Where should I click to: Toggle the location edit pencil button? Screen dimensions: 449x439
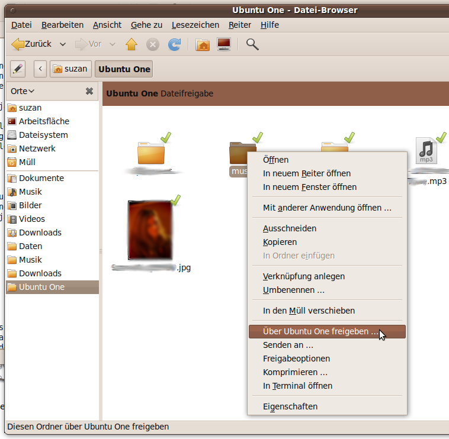pos(18,69)
